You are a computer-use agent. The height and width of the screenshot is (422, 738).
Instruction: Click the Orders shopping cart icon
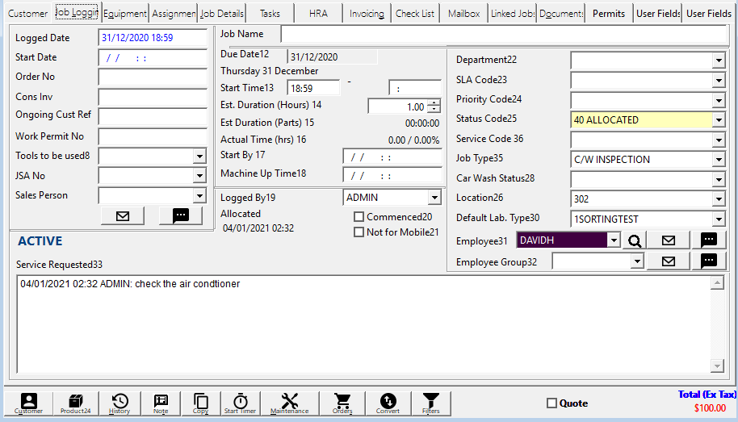(342, 403)
